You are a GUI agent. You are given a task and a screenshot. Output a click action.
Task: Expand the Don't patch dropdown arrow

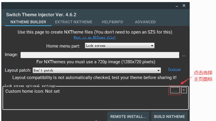point(159,70)
